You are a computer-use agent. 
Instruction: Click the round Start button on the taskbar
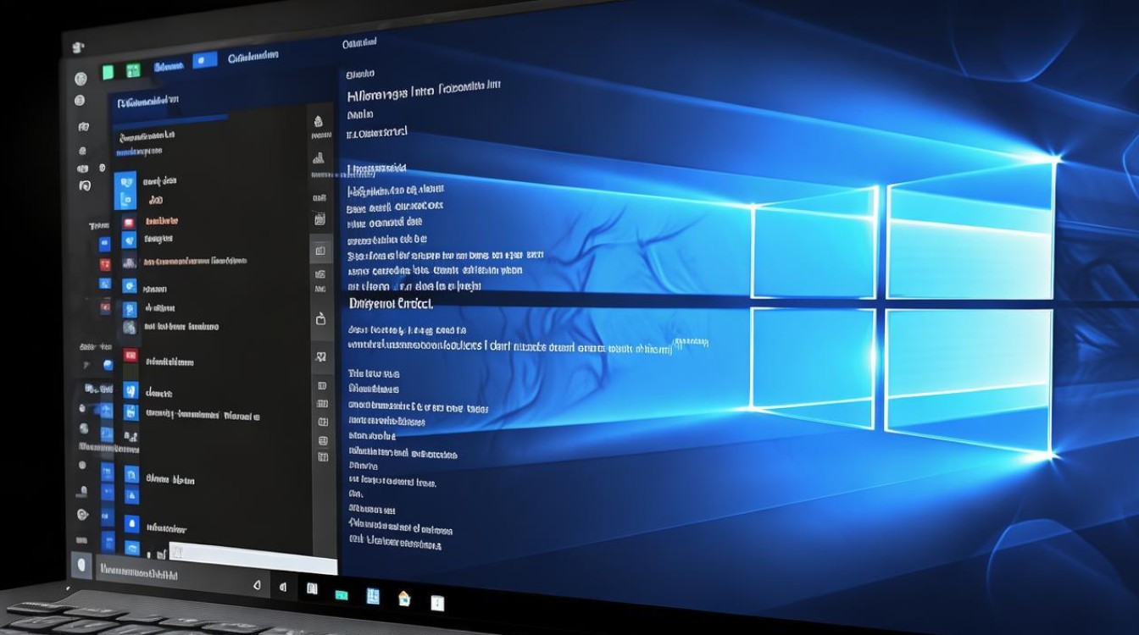81,565
